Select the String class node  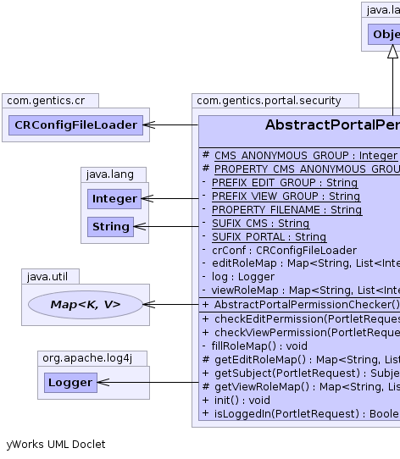(110, 227)
